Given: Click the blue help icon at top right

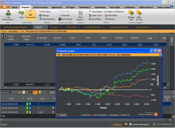Looking at the screenshot, I should pyautogui.click(x=172, y=6).
